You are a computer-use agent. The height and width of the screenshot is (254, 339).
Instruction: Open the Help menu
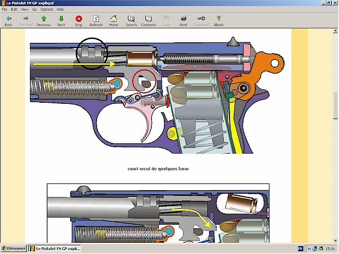pyautogui.click(x=60, y=10)
